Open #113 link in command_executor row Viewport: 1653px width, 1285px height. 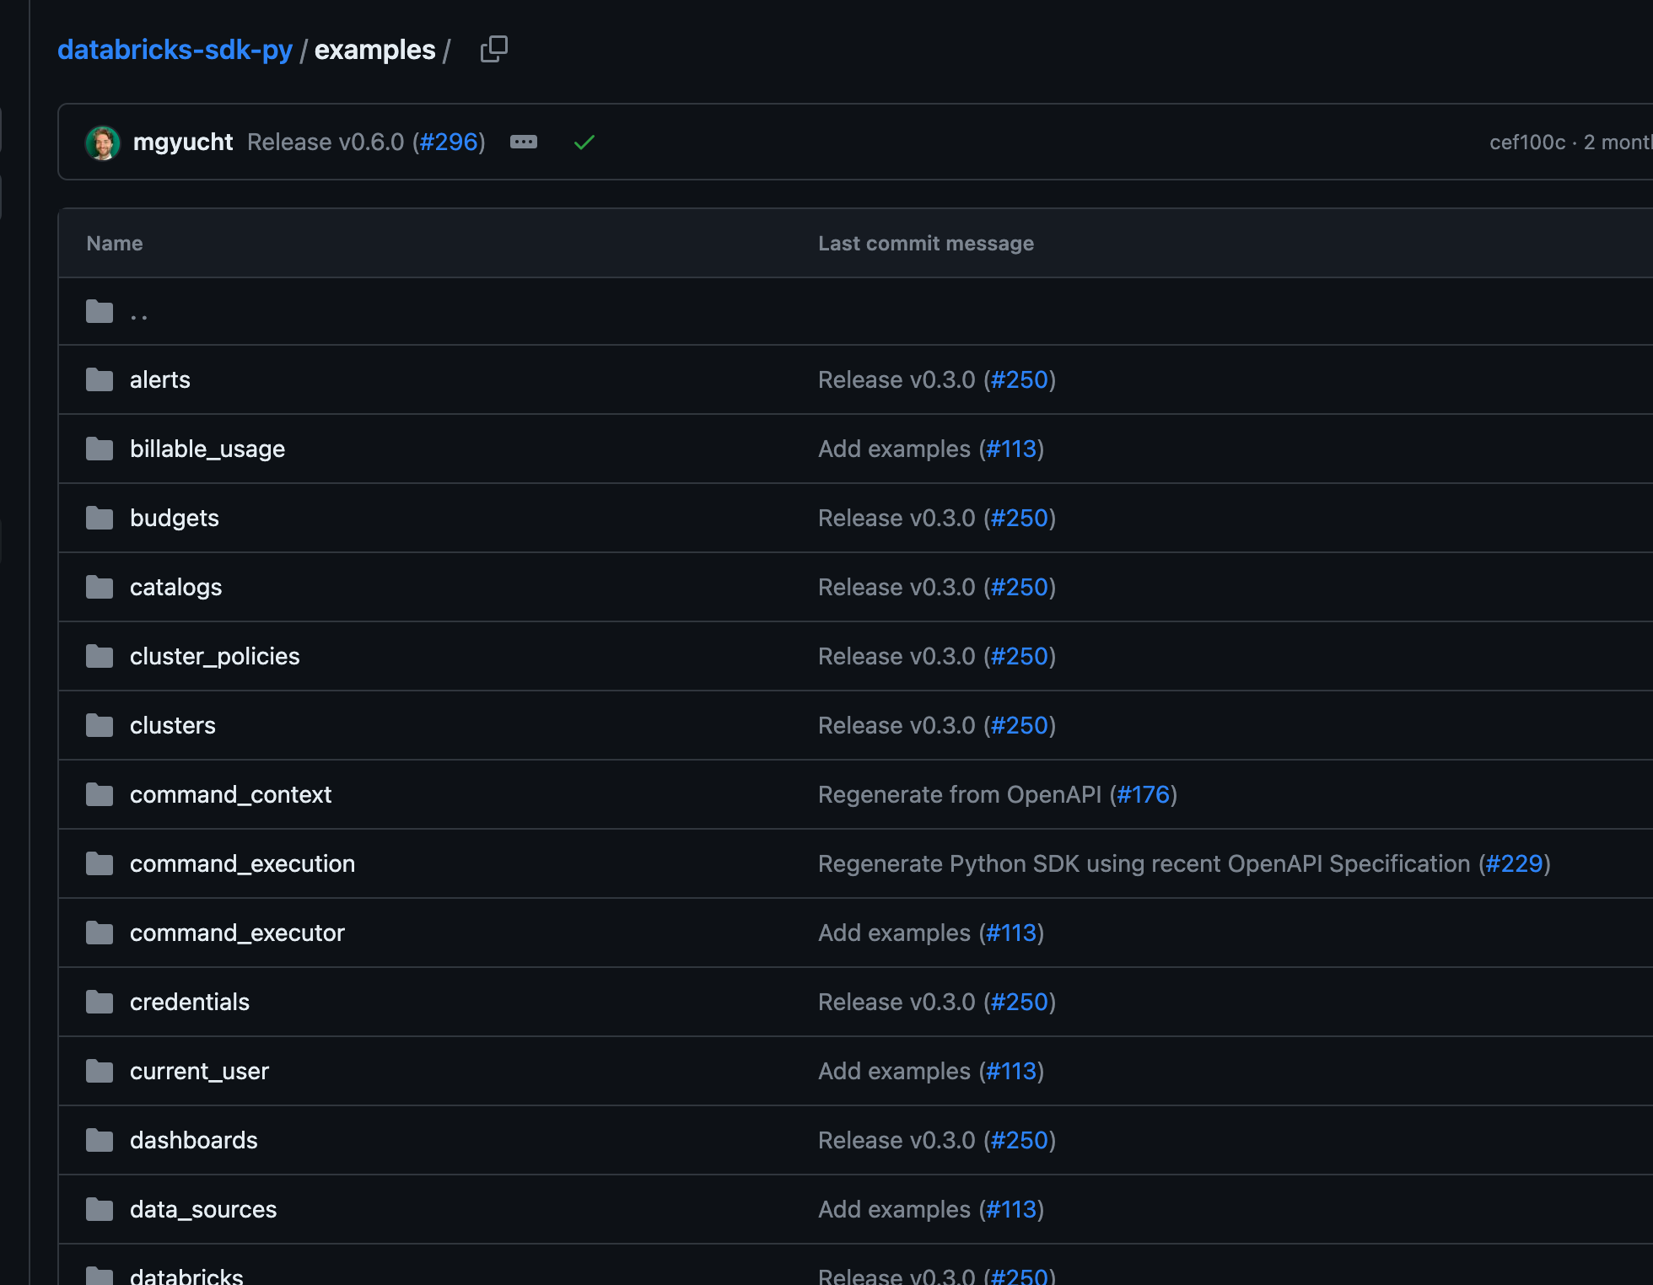pyautogui.click(x=1012, y=933)
